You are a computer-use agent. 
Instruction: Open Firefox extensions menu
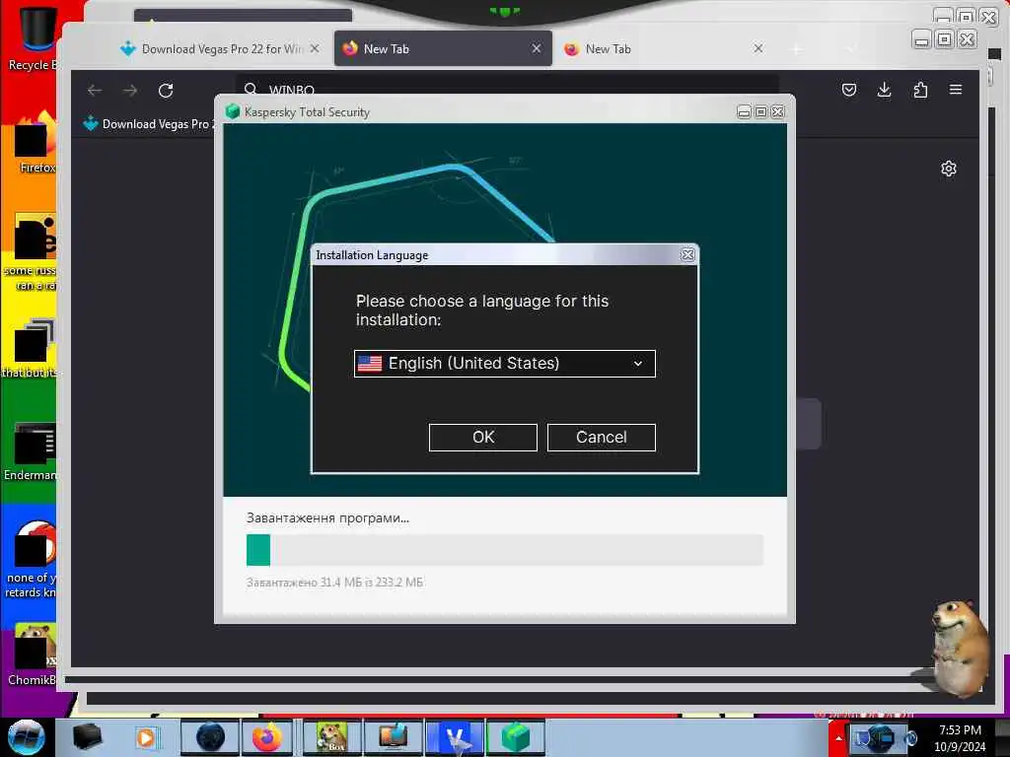click(920, 90)
